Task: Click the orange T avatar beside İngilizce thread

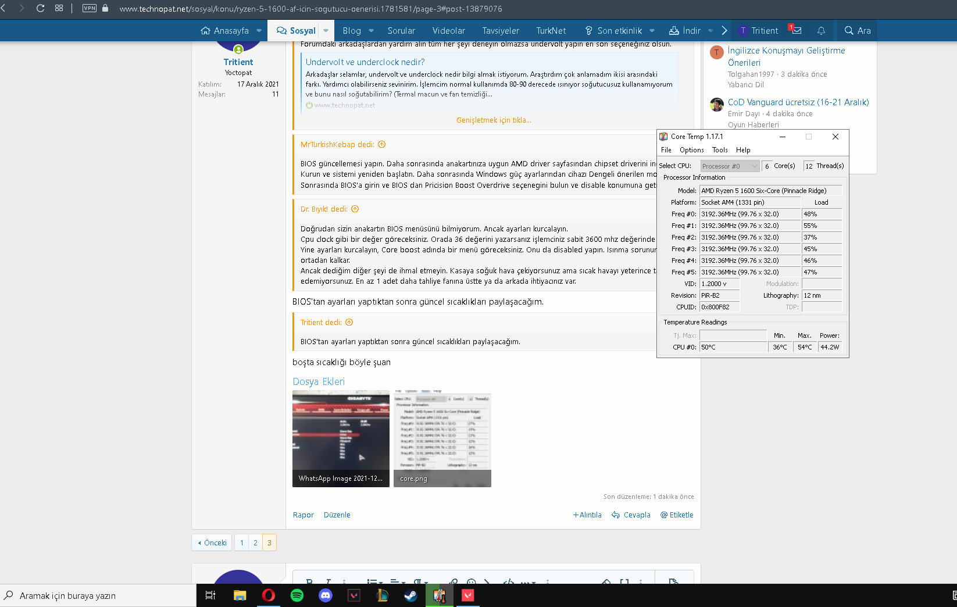Action: coord(717,53)
